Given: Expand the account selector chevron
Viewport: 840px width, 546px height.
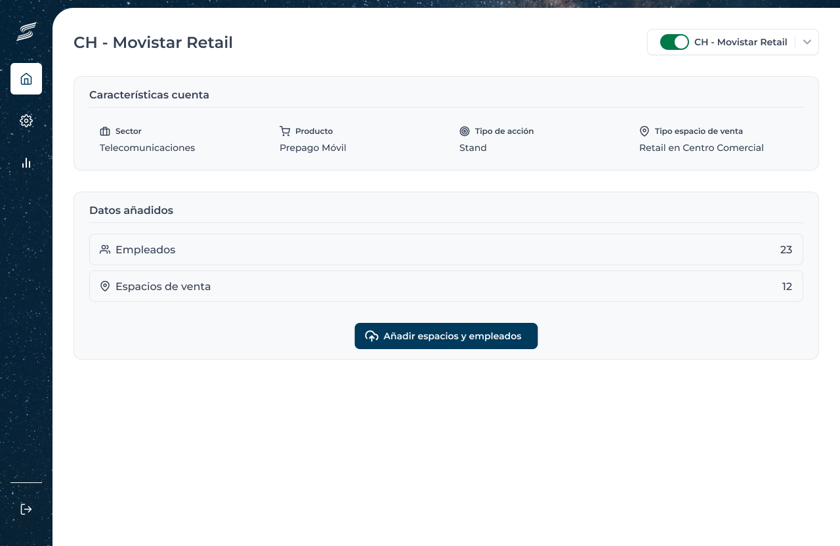Looking at the screenshot, I should click(x=807, y=42).
